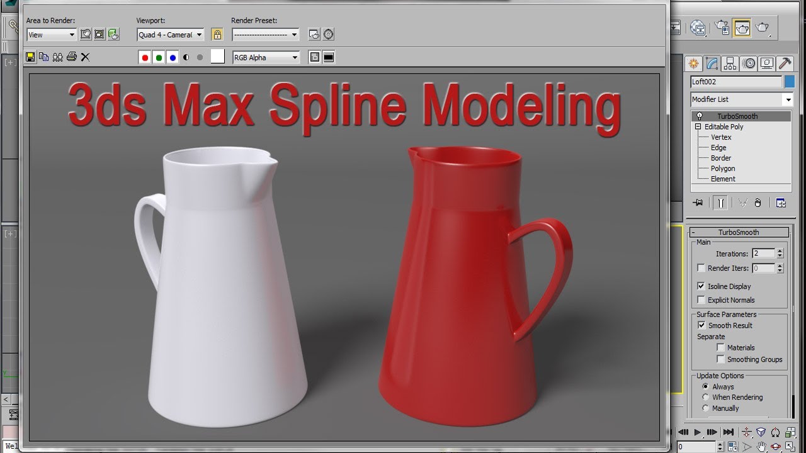Switch to the Display panel tab
The width and height of the screenshot is (806, 453).
click(x=767, y=63)
